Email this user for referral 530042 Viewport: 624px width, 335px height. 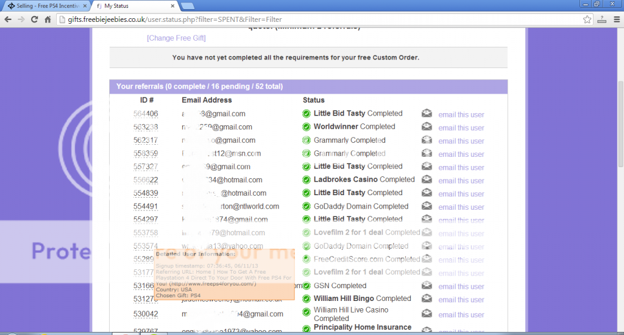[x=461, y=315]
